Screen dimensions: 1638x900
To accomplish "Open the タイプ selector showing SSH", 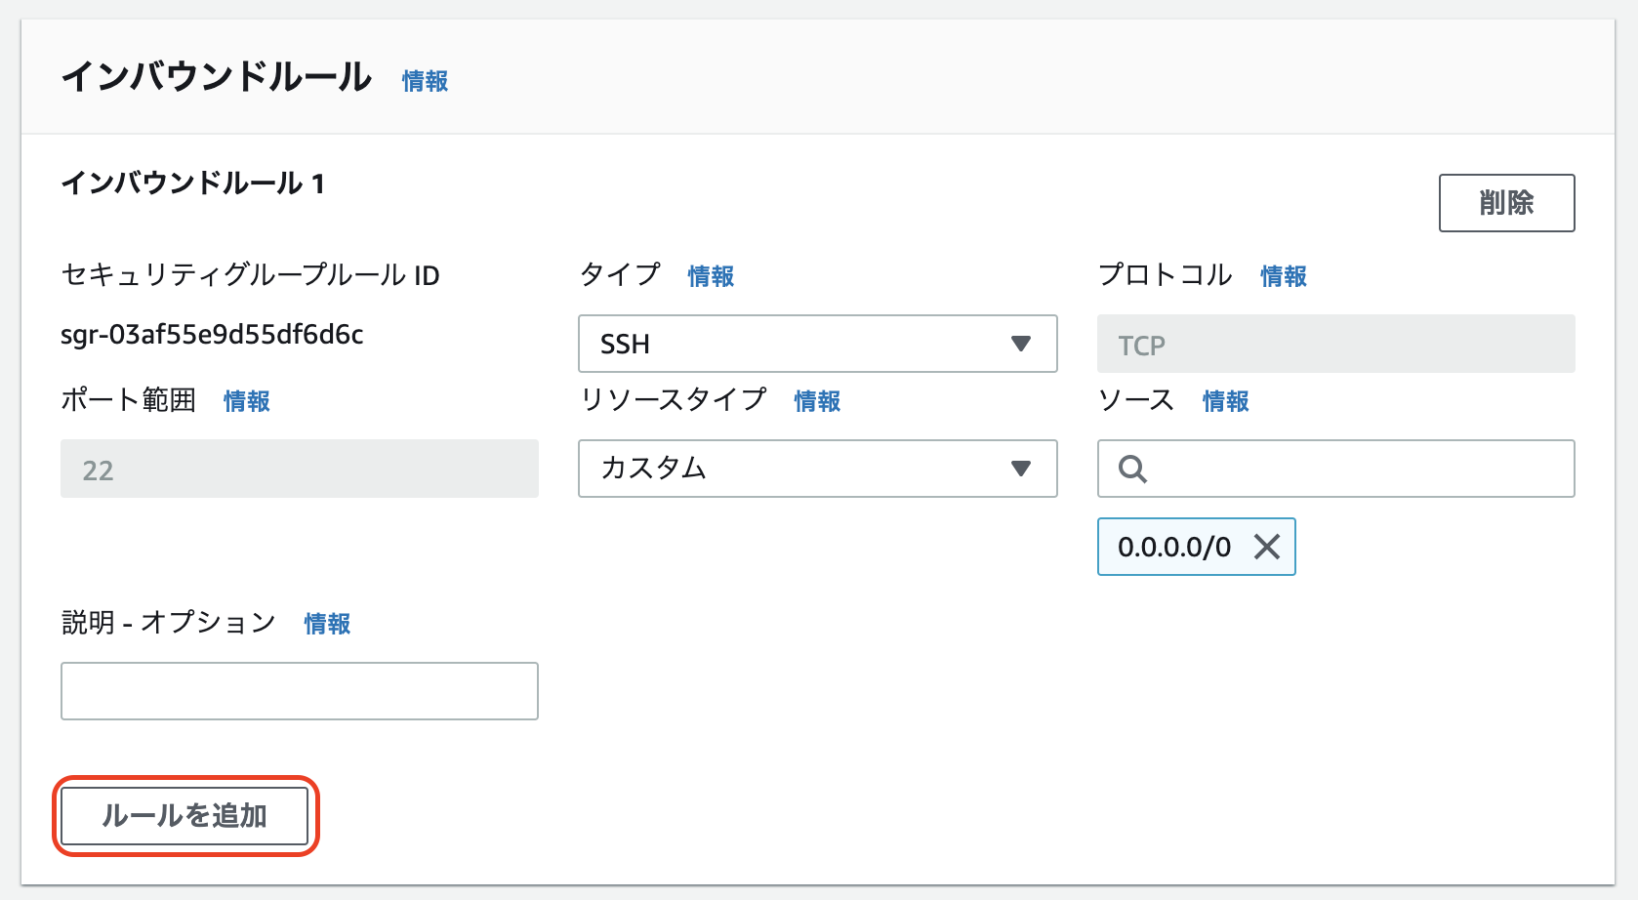I will tap(818, 344).
